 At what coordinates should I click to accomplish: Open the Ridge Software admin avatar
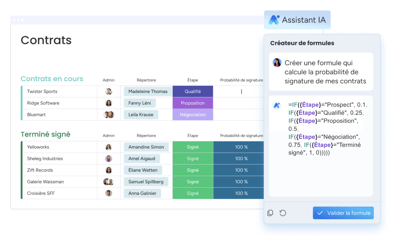[109, 103]
